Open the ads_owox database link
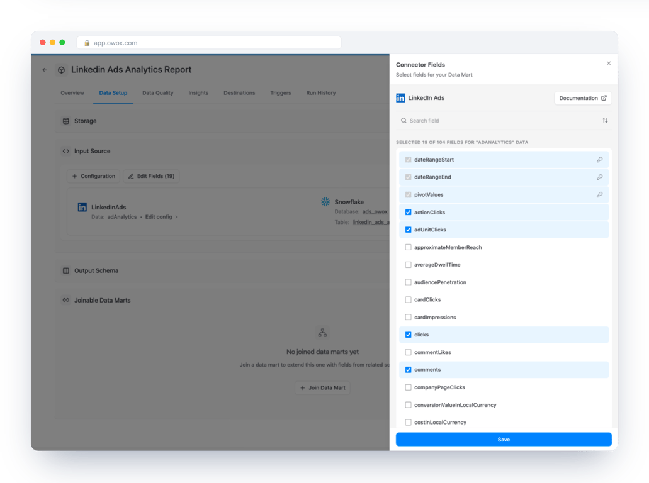The width and height of the screenshot is (649, 483). 375,212
